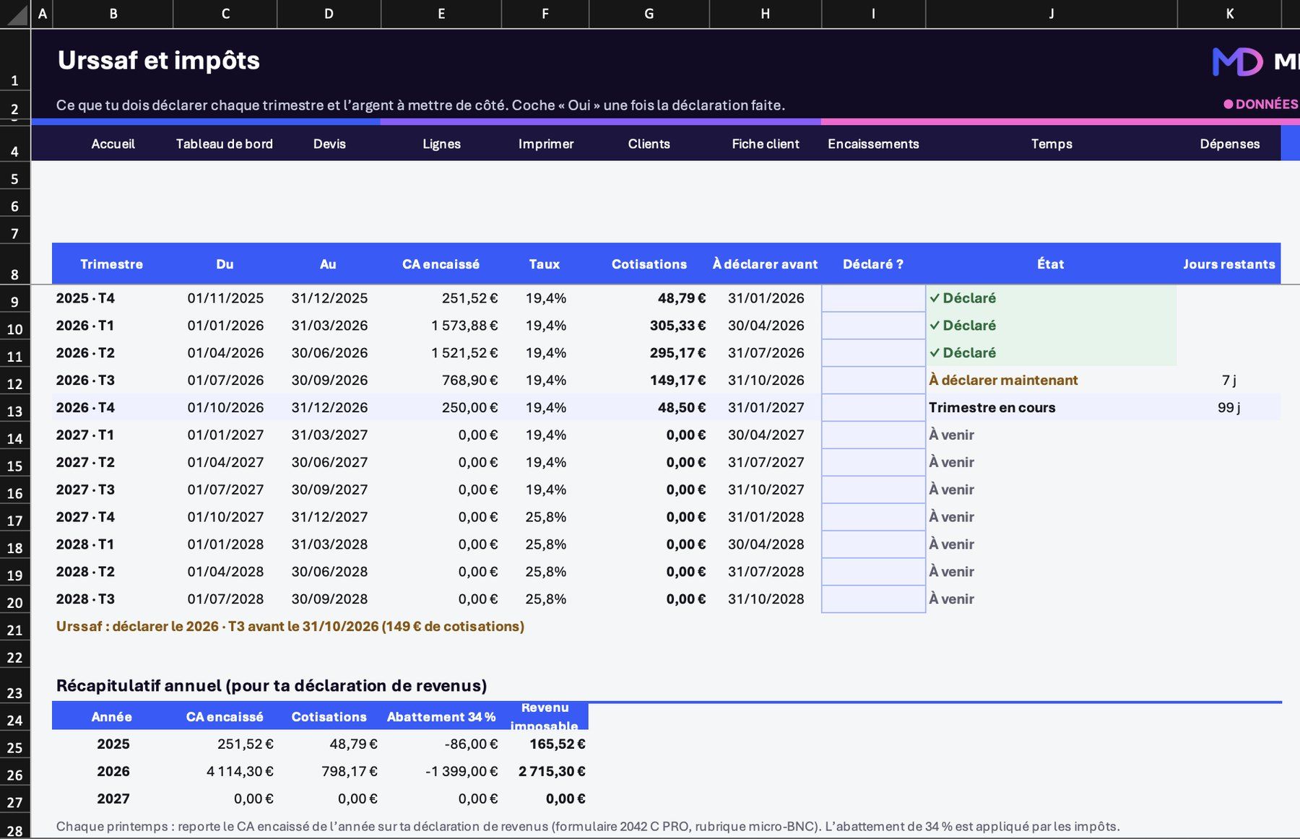
Task: Navigate to the Encaissements link
Action: click(x=873, y=144)
